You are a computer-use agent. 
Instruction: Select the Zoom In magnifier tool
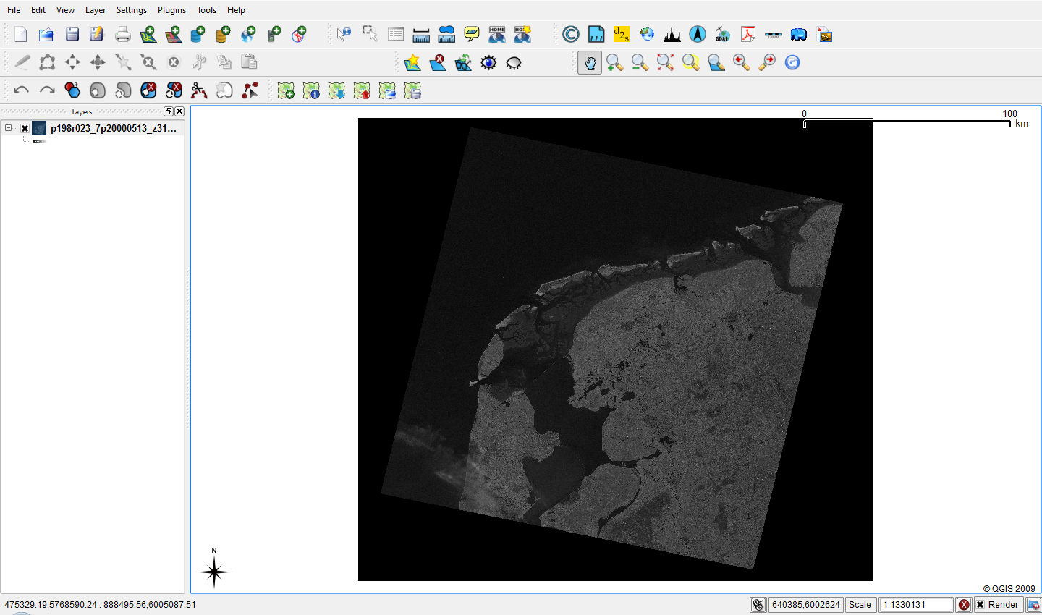(615, 63)
